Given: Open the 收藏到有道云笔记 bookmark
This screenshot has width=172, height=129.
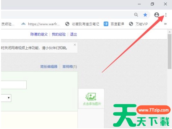Looking at the screenshot, I should (x=82, y=24).
